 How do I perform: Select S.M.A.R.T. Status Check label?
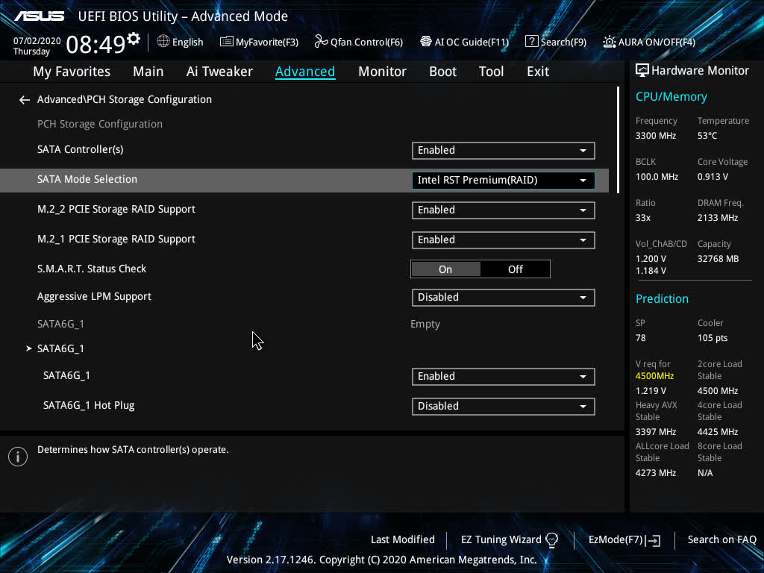click(x=92, y=269)
